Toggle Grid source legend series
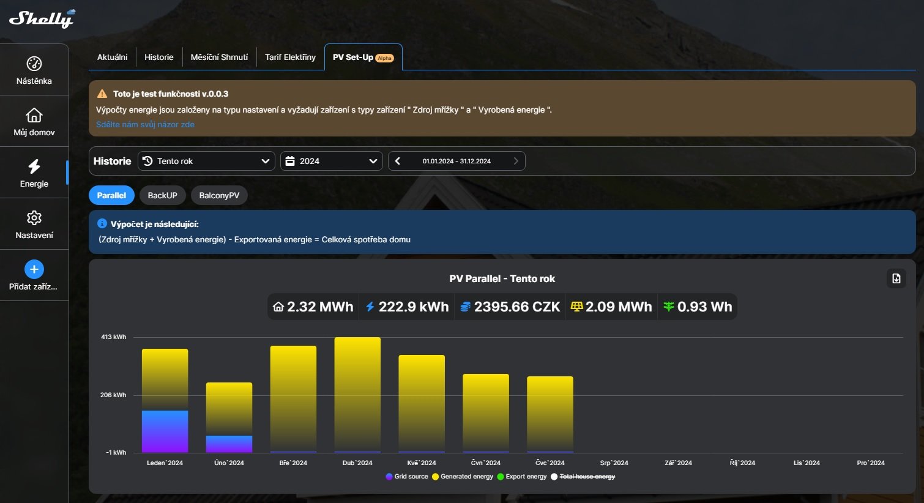This screenshot has width=924, height=503. 407,477
